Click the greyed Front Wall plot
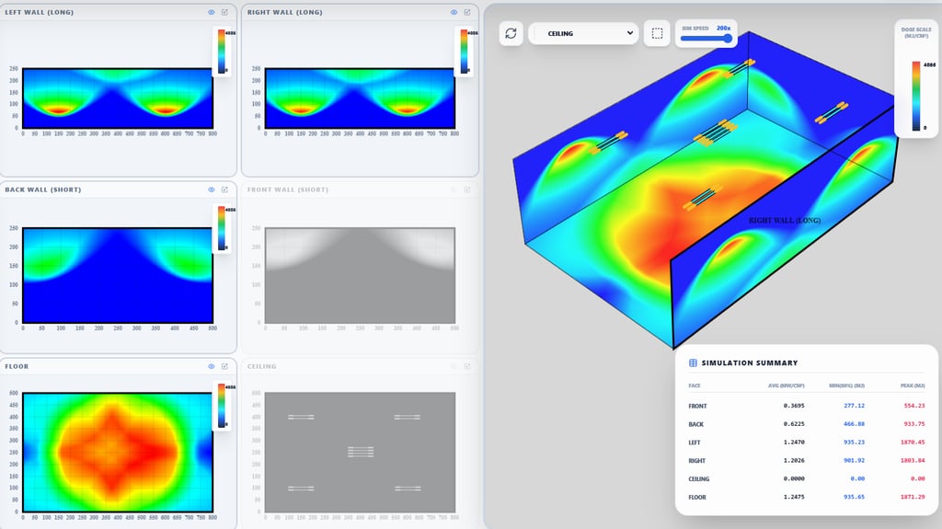The width and height of the screenshot is (942, 529). pyautogui.click(x=360, y=275)
